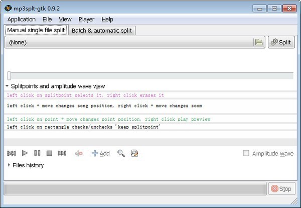Add a splitpoint with the Add button
Screen dimensions: 301x208
pos(101,153)
